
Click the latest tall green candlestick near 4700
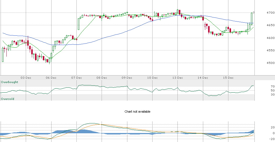pyautogui.click(x=252, y=19)
